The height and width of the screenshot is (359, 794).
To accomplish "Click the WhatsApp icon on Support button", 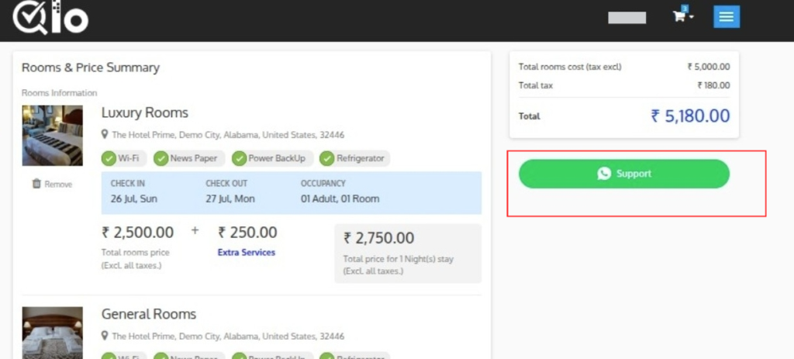I will (604, 174).
